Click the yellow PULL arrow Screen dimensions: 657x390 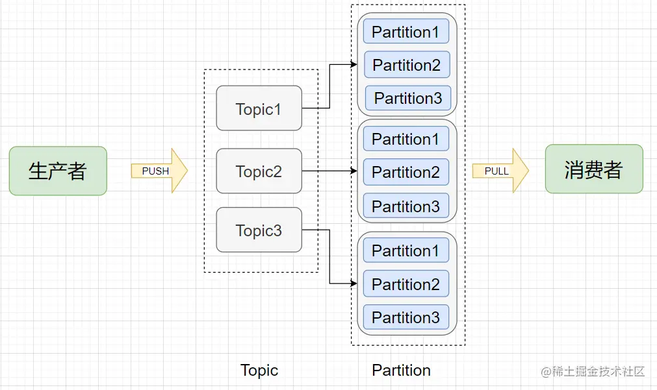[499, 171]
